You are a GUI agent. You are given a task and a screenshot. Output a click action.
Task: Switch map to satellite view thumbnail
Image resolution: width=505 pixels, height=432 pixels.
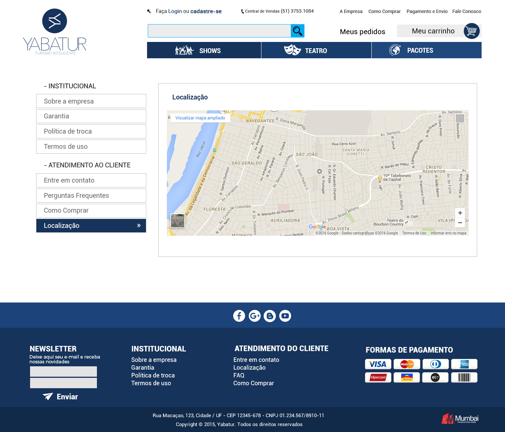pos(177,221)
